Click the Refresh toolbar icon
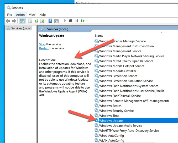178x143 pixels. click(x=36, y=21)
